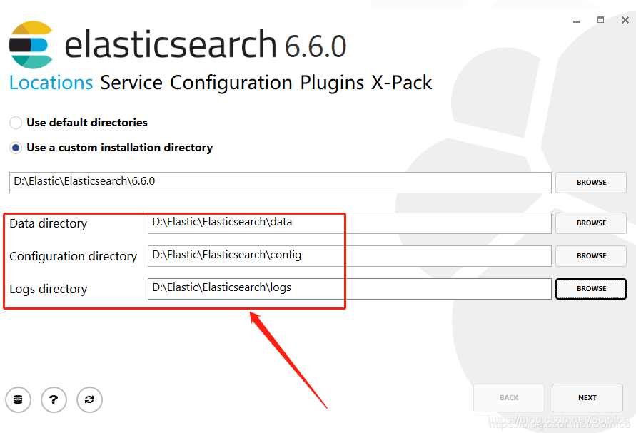Browse for the Data directory
This screenshot has width=636, height=433.
(591, 223)
